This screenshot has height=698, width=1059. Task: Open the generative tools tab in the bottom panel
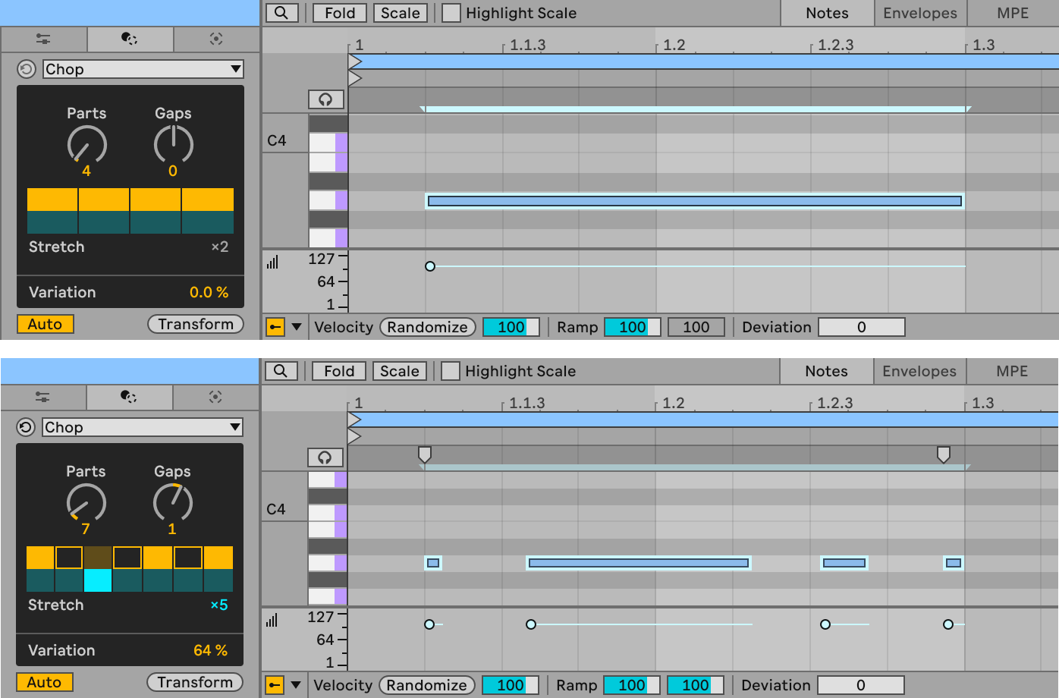(x=215, y=398)
